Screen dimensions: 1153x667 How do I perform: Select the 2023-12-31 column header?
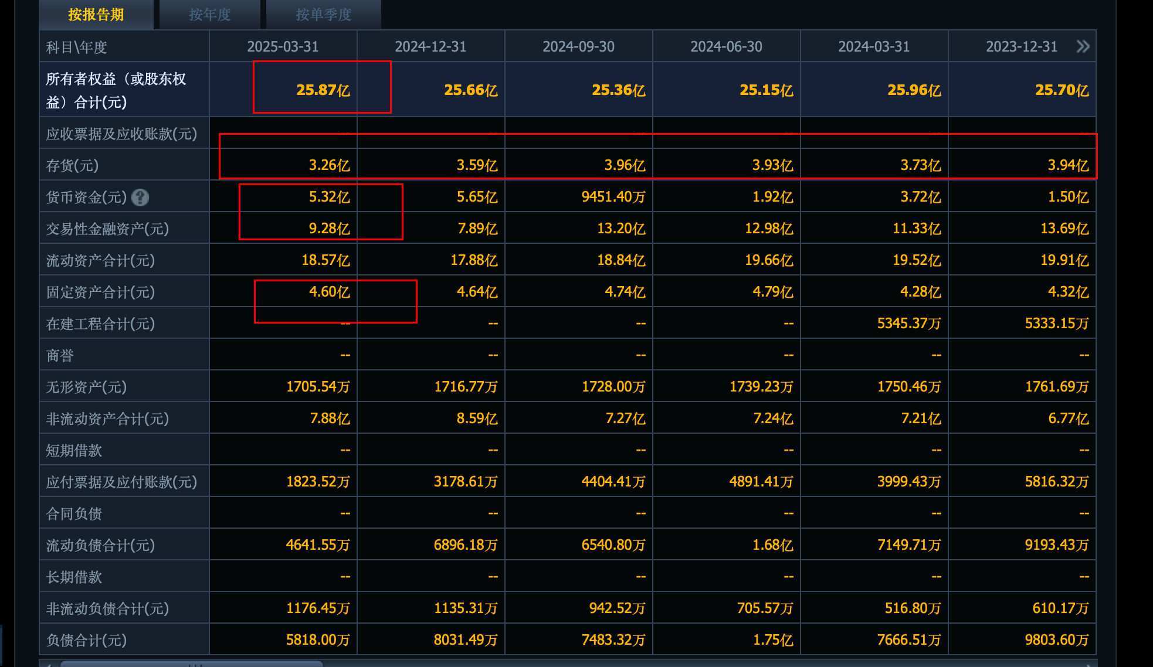click(x=1022, y=46)
